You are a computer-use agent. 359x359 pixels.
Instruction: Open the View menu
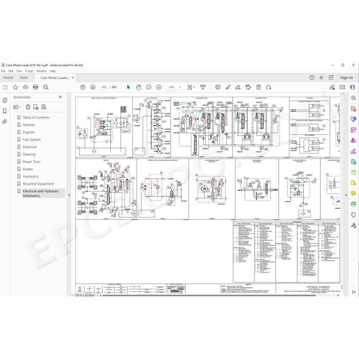tap(19, 71)
